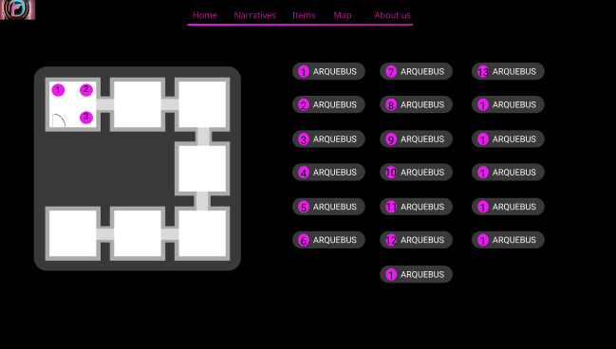Select the bottom-right room on the map
This screenshot has height=349, width=616.
coord(202,233)
